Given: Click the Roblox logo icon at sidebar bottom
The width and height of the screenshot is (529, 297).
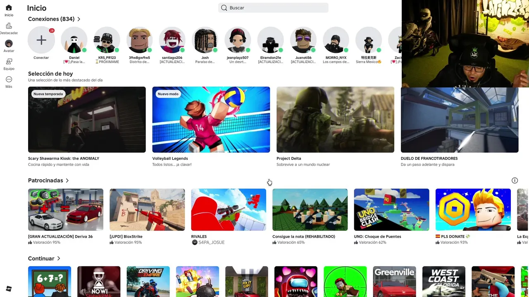Looking at the screenshot, I should [9, 288].
